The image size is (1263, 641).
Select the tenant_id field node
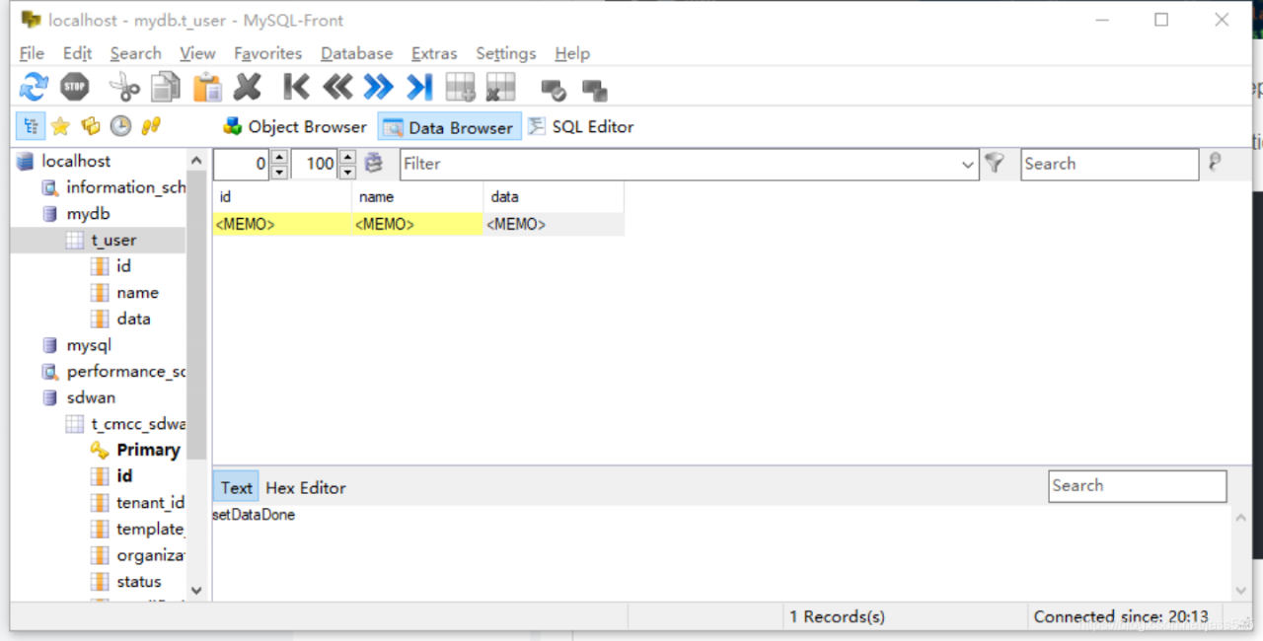coord(150,503)
